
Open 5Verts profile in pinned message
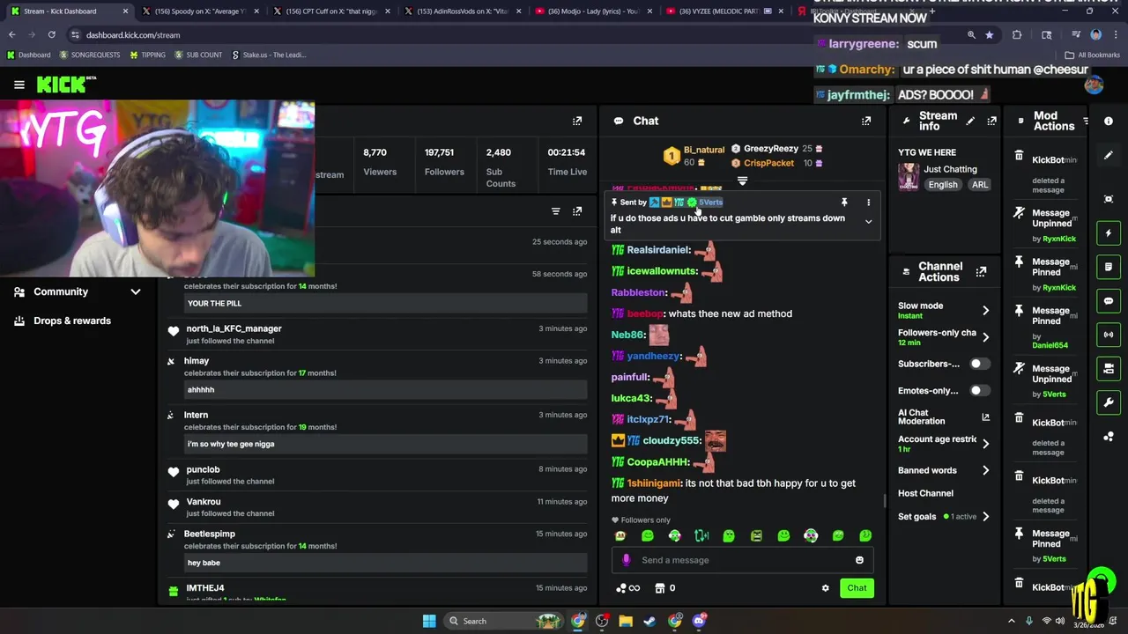710,203
